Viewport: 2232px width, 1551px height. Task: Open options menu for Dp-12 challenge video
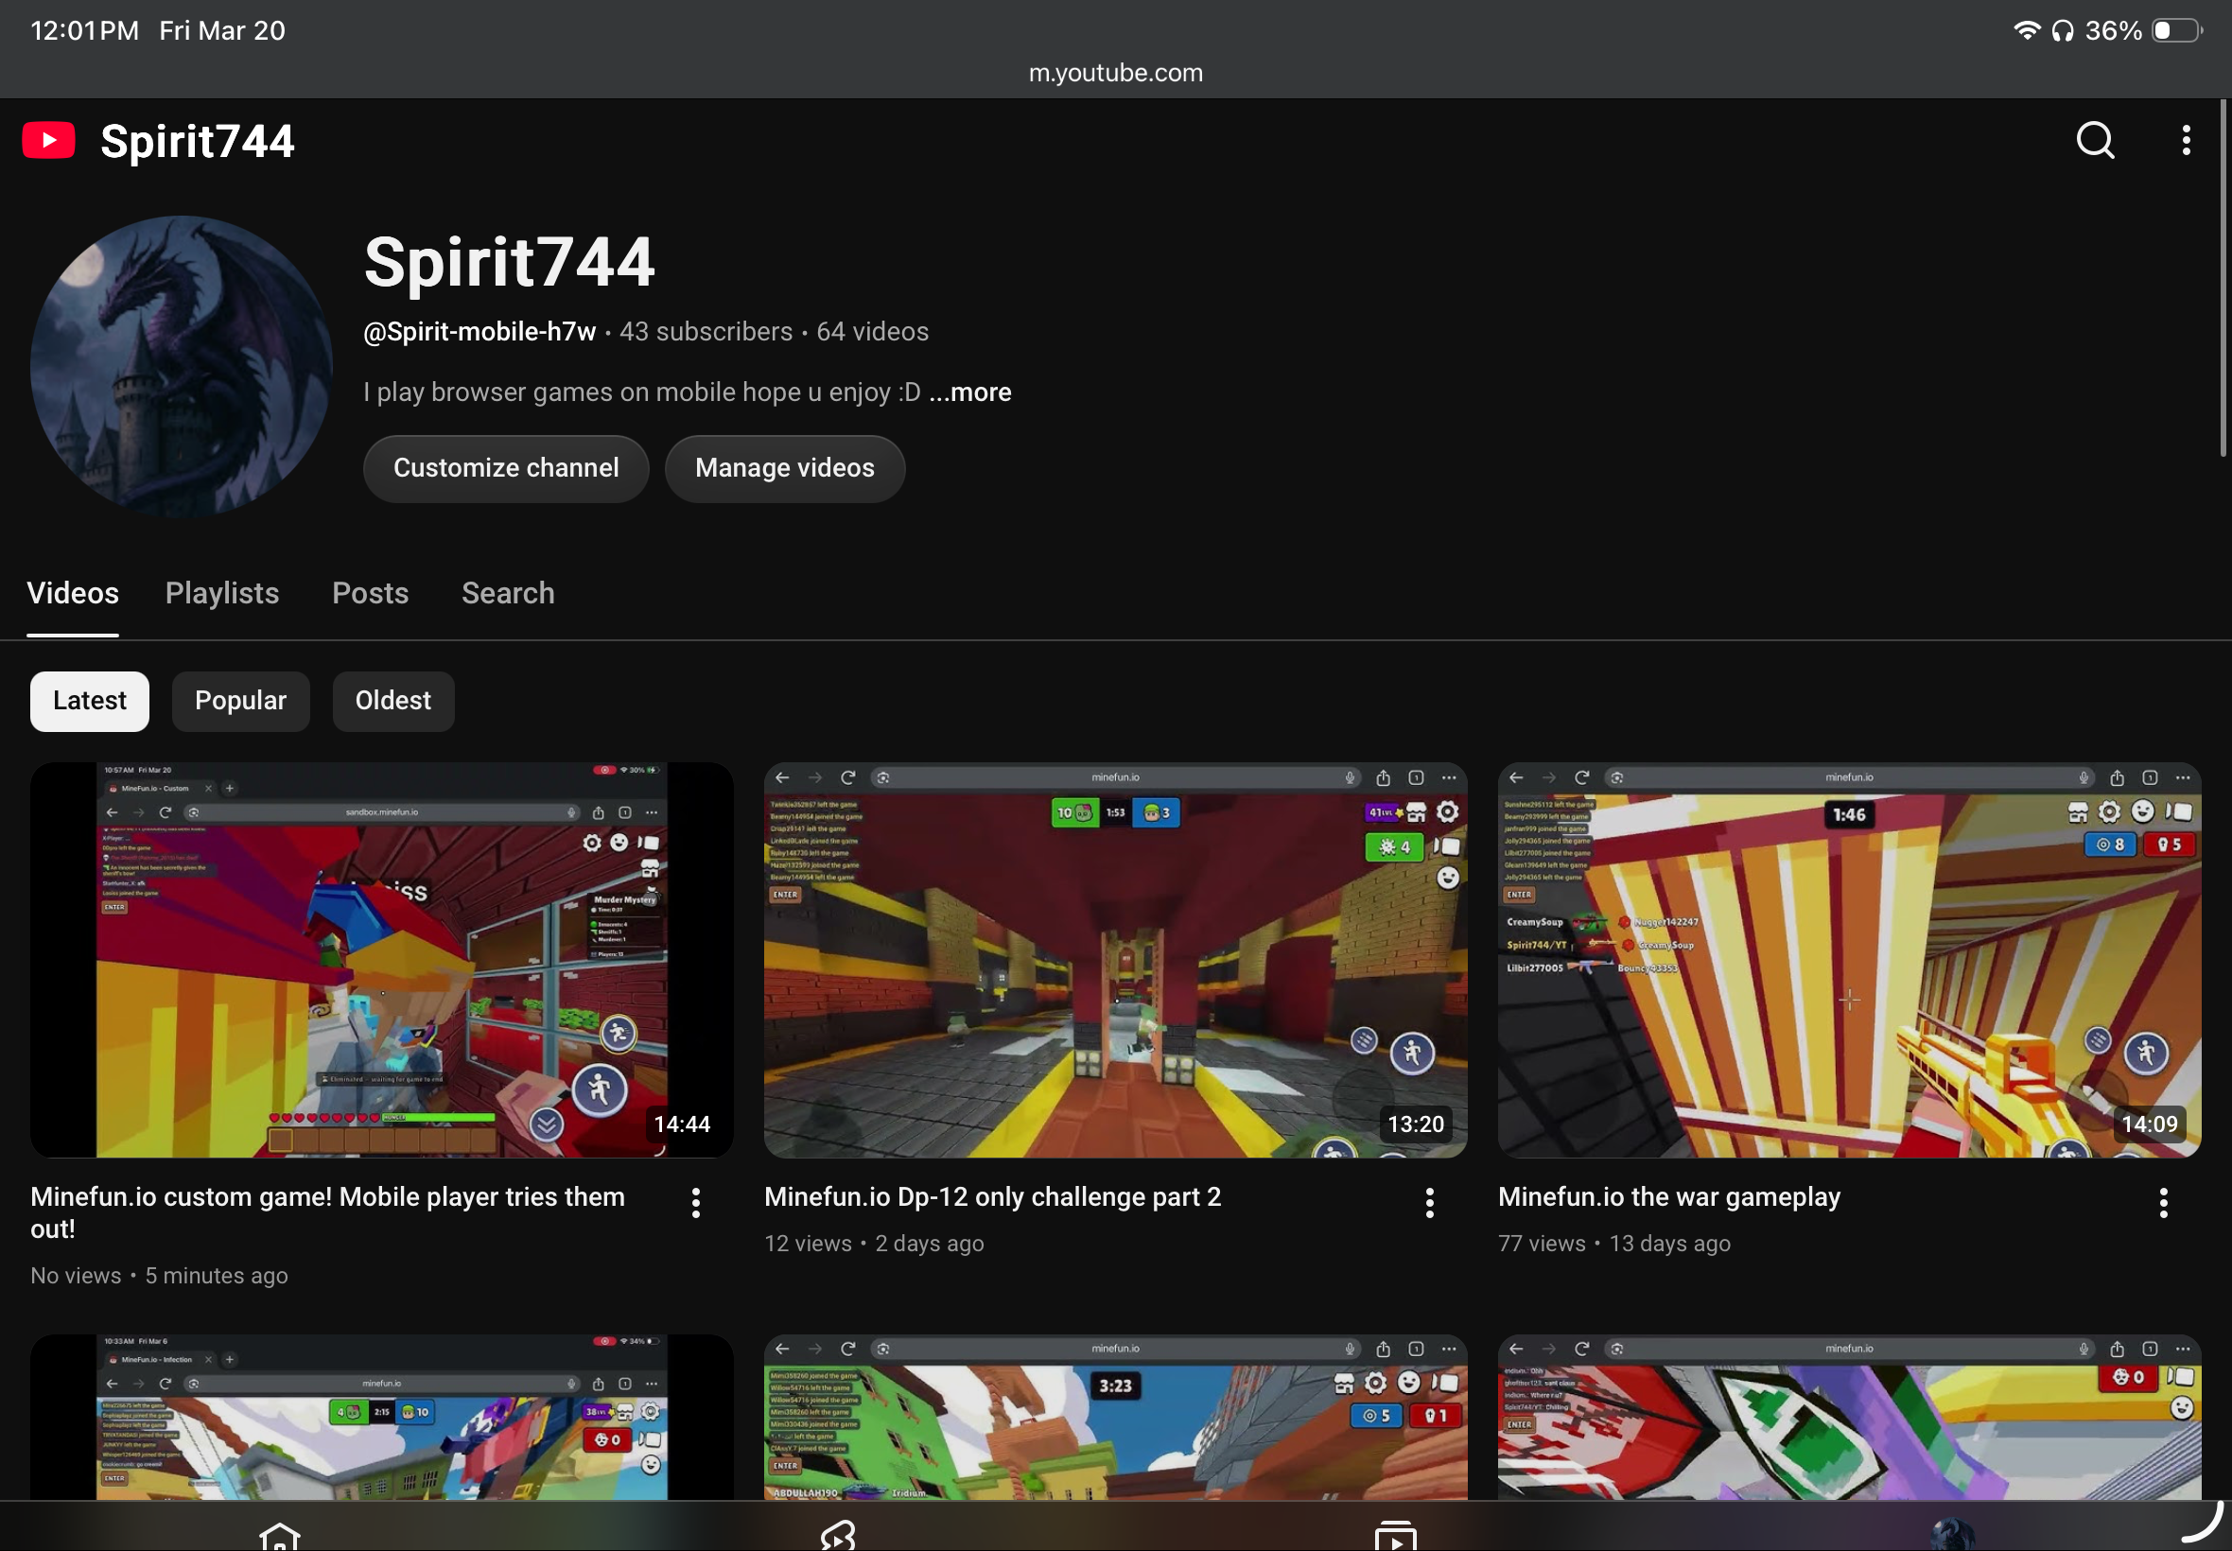(1429, 1203)
